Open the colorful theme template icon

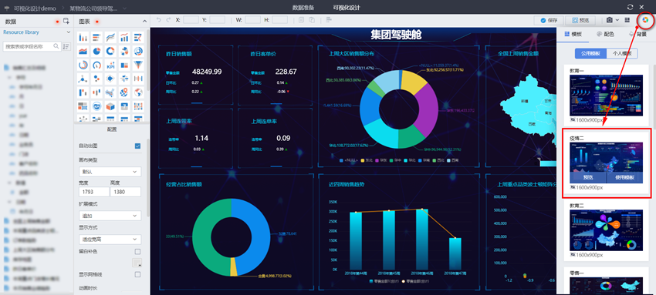[x=646, y=20]
